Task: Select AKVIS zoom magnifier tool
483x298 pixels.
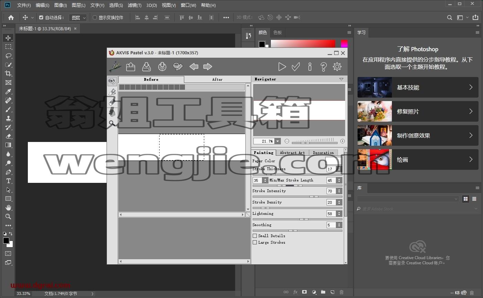Action: click(x=112, y=123)
